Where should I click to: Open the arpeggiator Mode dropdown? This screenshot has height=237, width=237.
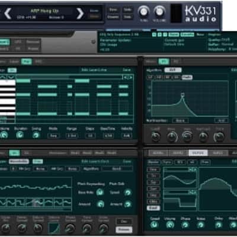pos(53,136)
